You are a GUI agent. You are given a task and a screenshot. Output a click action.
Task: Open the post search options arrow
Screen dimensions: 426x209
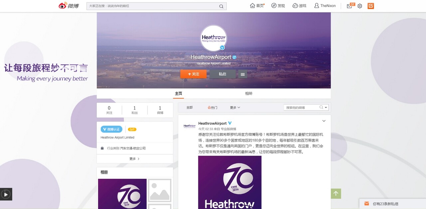pyautogui.click(x=326, y=107)
